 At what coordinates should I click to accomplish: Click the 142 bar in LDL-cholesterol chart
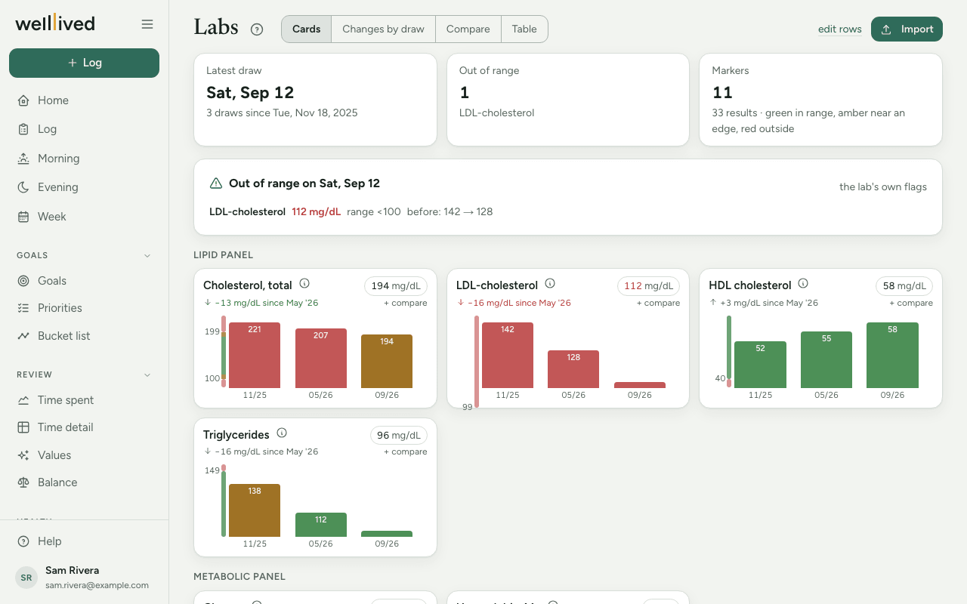[x=508, y=355]
